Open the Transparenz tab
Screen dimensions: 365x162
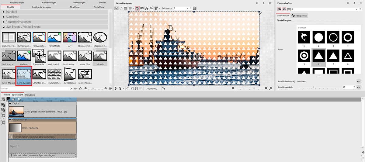pyautogui.click(x=299, y=16)
